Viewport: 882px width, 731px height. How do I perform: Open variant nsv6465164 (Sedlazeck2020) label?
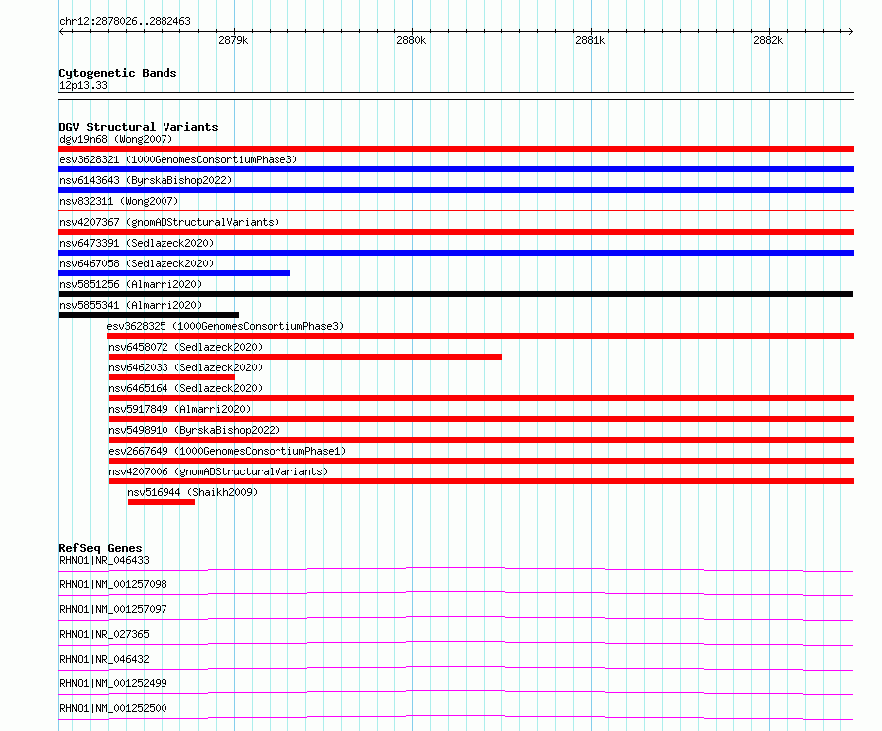(x=185, y=388)
